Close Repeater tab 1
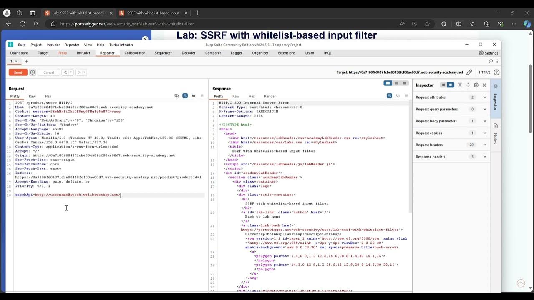 16,61
